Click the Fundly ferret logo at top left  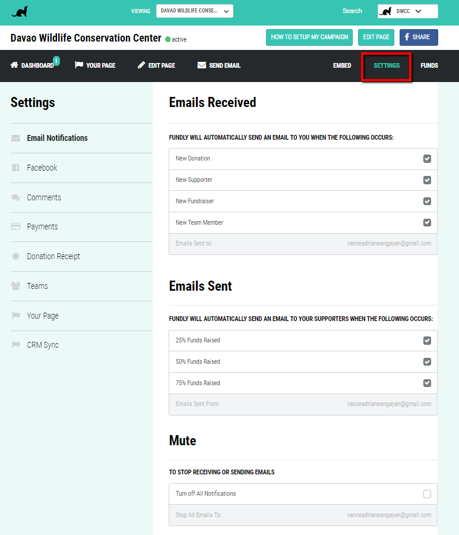pos(20,12)
